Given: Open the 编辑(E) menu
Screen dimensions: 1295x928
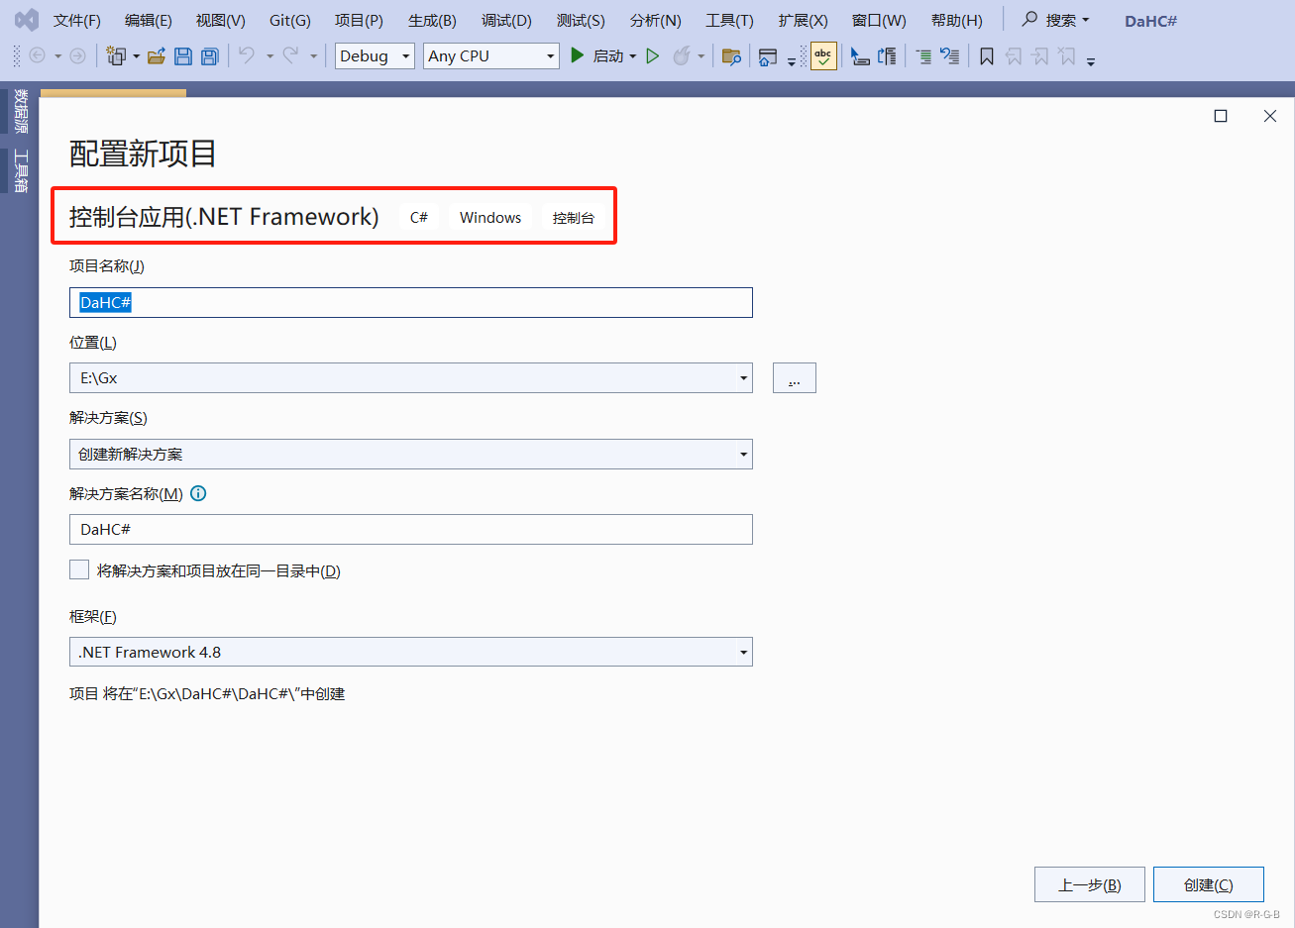Looking at the screenshot, I should [x=149, y=21].
